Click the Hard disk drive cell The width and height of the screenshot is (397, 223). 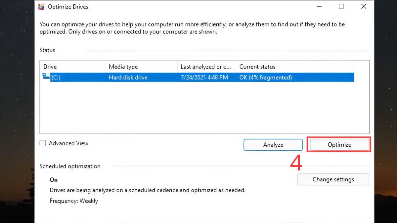[128, 78]
